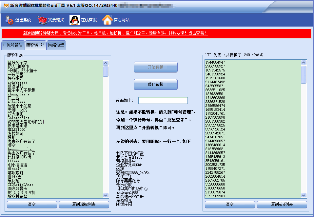Focus the 前面加上 prefix input field

tap(163, 101)
